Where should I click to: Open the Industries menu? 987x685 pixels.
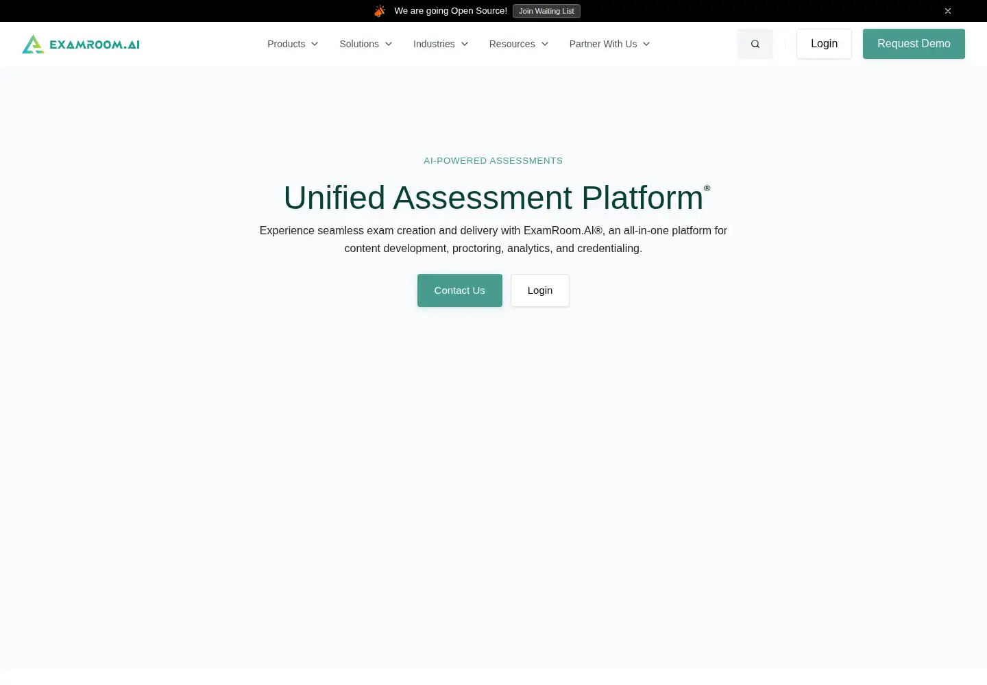click(441, 44)
